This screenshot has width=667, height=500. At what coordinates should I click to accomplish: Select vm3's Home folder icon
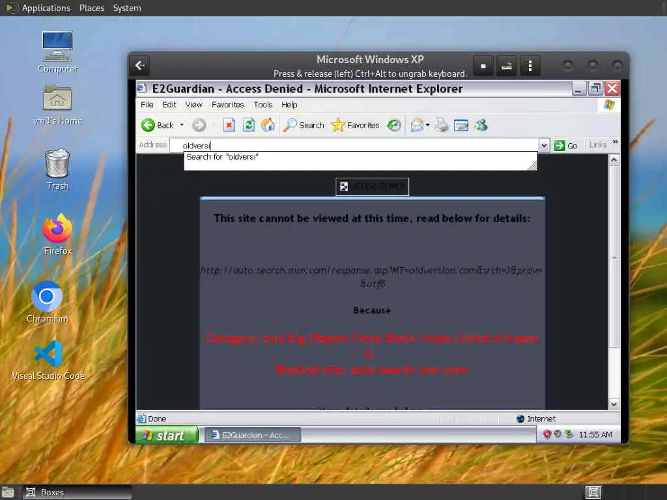[57, 104]
